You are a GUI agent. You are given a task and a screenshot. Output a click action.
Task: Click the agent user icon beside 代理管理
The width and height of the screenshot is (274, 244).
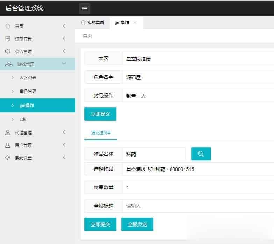click(8, 132)
